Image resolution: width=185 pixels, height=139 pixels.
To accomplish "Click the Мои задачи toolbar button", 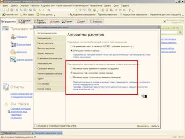I will [x=27, y=15].
